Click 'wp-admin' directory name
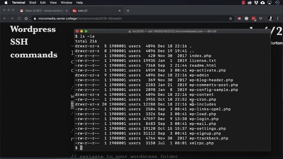This screenshot has width=283, height=159. point(199,76)
